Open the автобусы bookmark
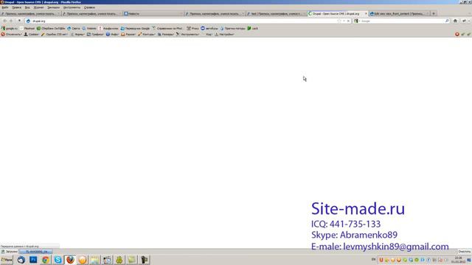This screenshot has height=265, width=472. point(209,28)
